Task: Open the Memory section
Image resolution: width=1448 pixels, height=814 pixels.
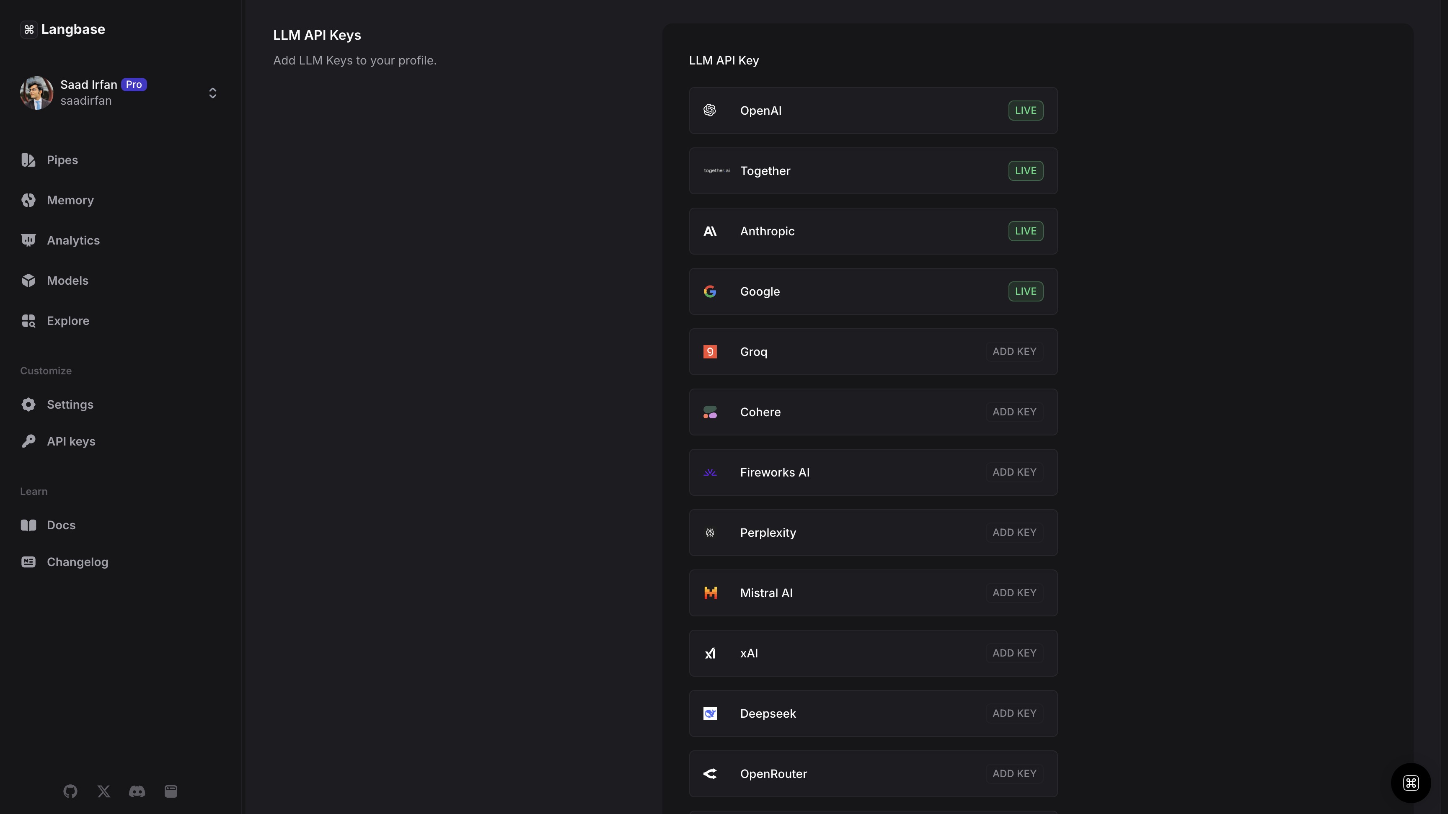Action: [70, 200]
